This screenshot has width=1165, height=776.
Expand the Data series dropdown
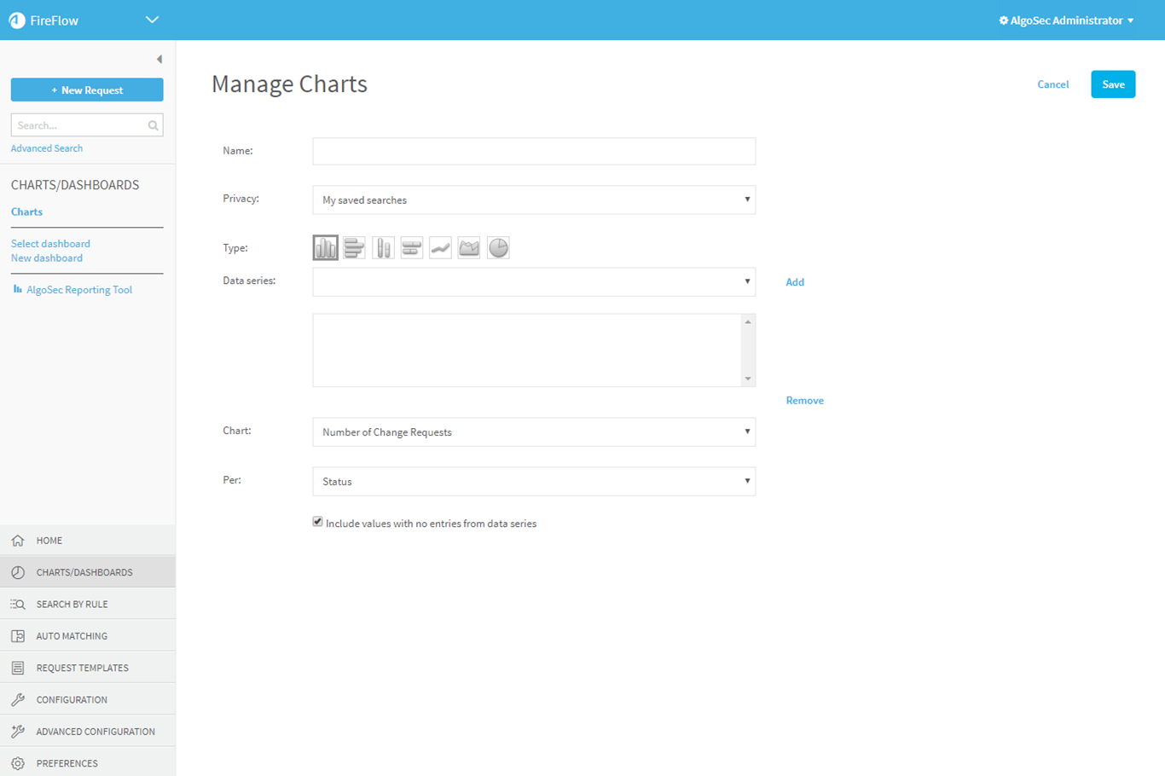tap(534, 282)
